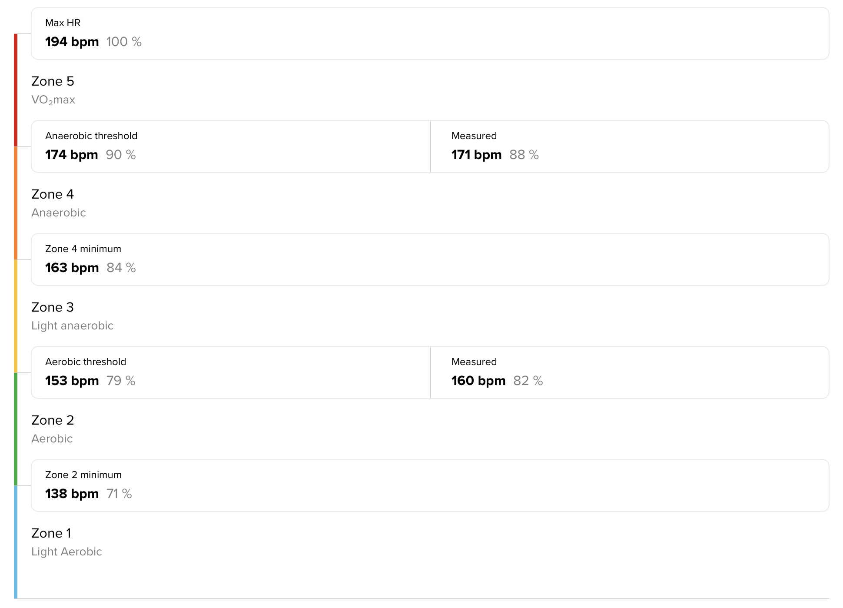Screen dimensions: 843x608
Task: Click the Zone 2 heading
Action: (53, 420)
